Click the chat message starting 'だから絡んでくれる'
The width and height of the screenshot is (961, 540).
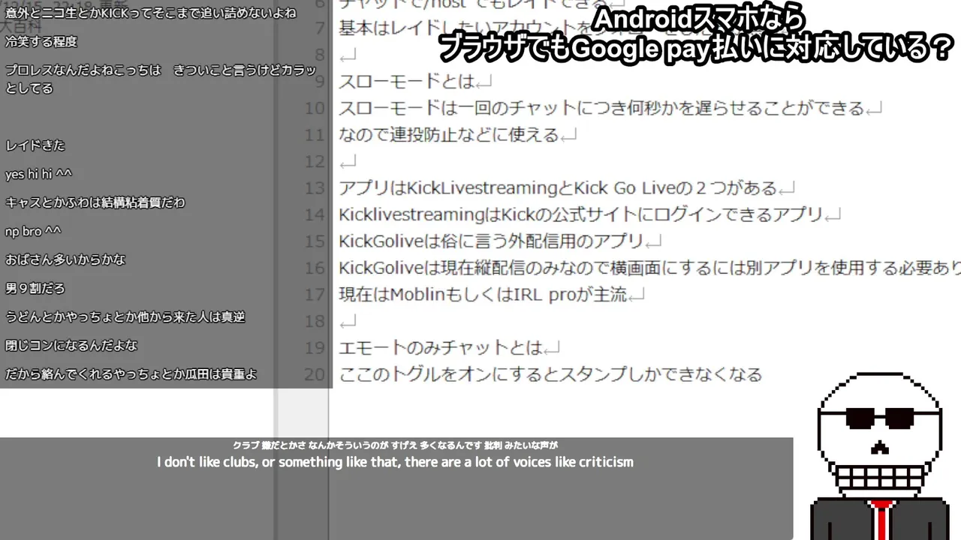tap(131, 373)
